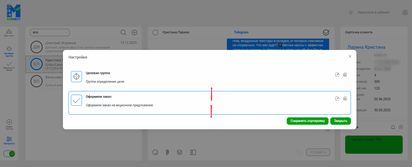The height and width of the screenshot is (167, 412).
Task: Open Целевая группа sidebar group
Action: pyautogui.click(x=9, y=51)
